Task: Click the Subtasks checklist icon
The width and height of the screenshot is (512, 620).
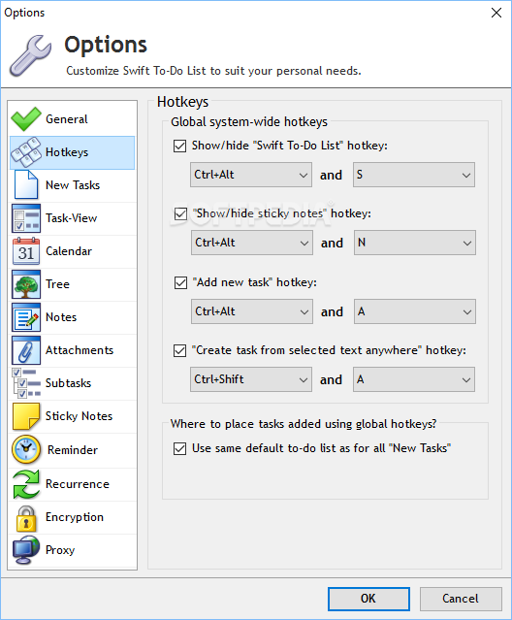Action: tap(26, 382)
